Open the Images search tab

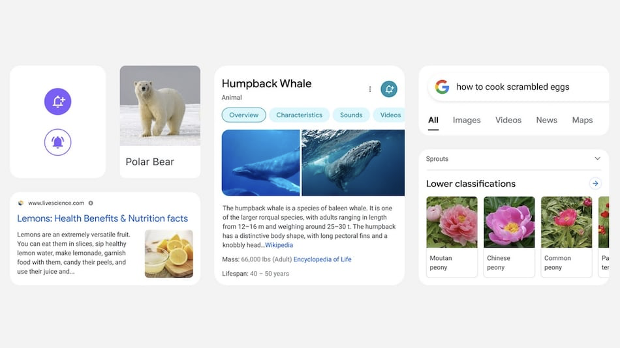pos(467,120)
